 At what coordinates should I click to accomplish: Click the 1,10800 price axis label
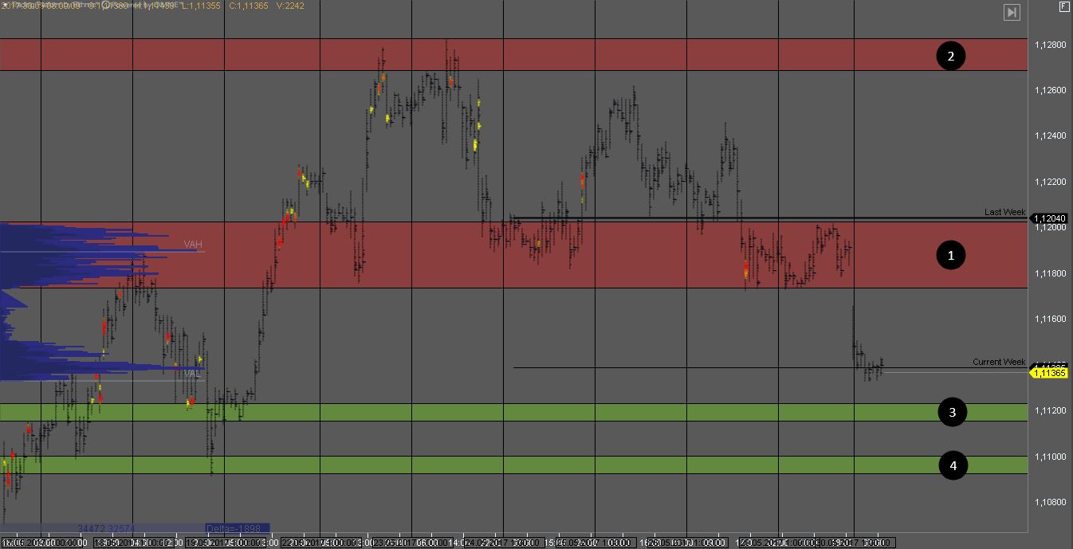(x=1050, y=502)
